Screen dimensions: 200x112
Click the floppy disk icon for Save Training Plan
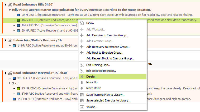coord(82,95)
